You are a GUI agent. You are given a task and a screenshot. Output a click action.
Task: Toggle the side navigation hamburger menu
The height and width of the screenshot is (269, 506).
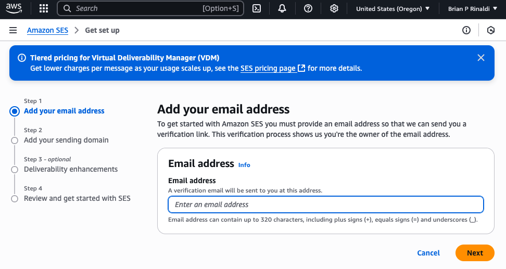click(x=13, y=30)
